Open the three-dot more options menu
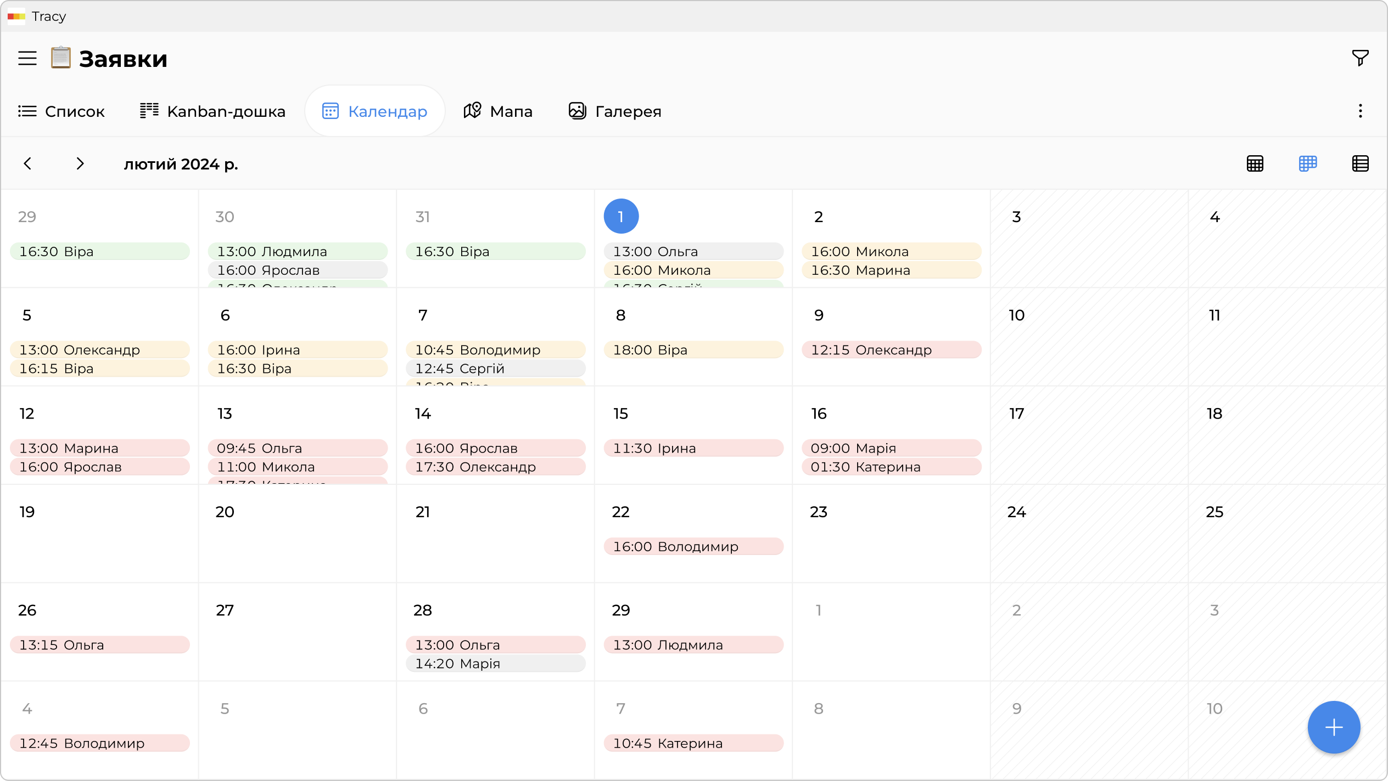Screen dimensions: 1388x781 pos(1360,111)
